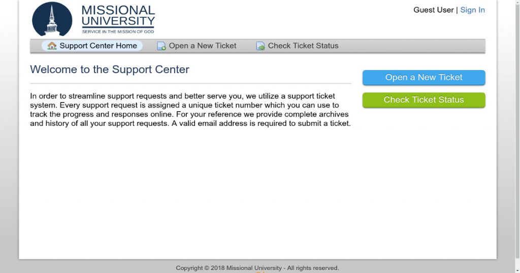Click the scrollbar down arrow
Viewport: 520px width, 273px height.
tap(517, 269)
